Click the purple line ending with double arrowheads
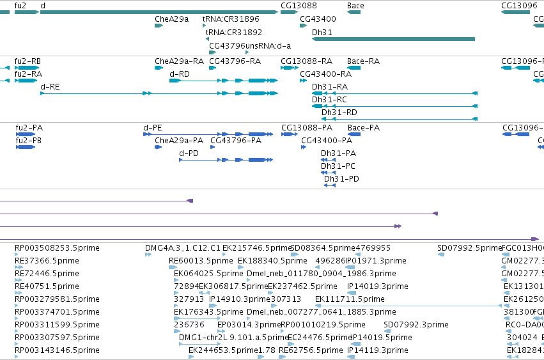The height and width of the screenshot is (360, 544). 201,226
